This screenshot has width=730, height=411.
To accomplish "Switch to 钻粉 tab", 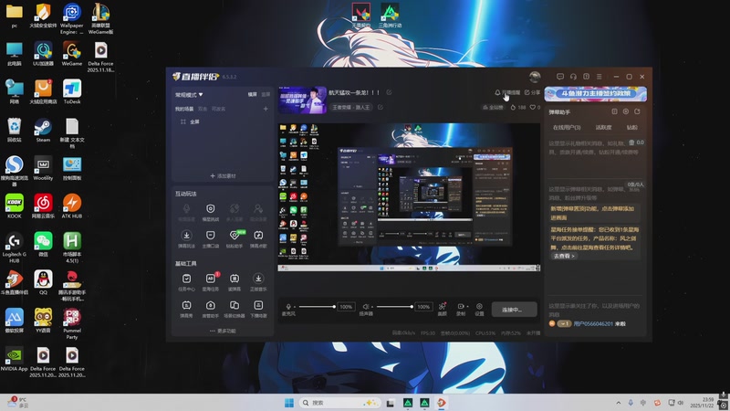I will click(x=631, y=127).
